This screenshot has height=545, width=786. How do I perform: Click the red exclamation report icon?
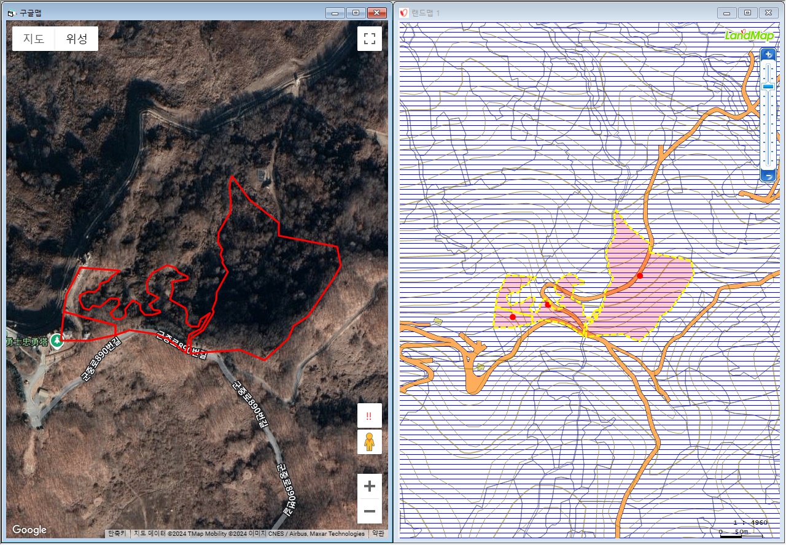[369, 416]
